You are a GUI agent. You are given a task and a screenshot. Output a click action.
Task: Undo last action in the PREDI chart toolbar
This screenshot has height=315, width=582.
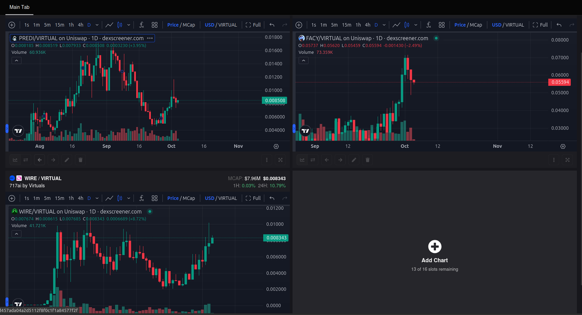click(272, 25)
